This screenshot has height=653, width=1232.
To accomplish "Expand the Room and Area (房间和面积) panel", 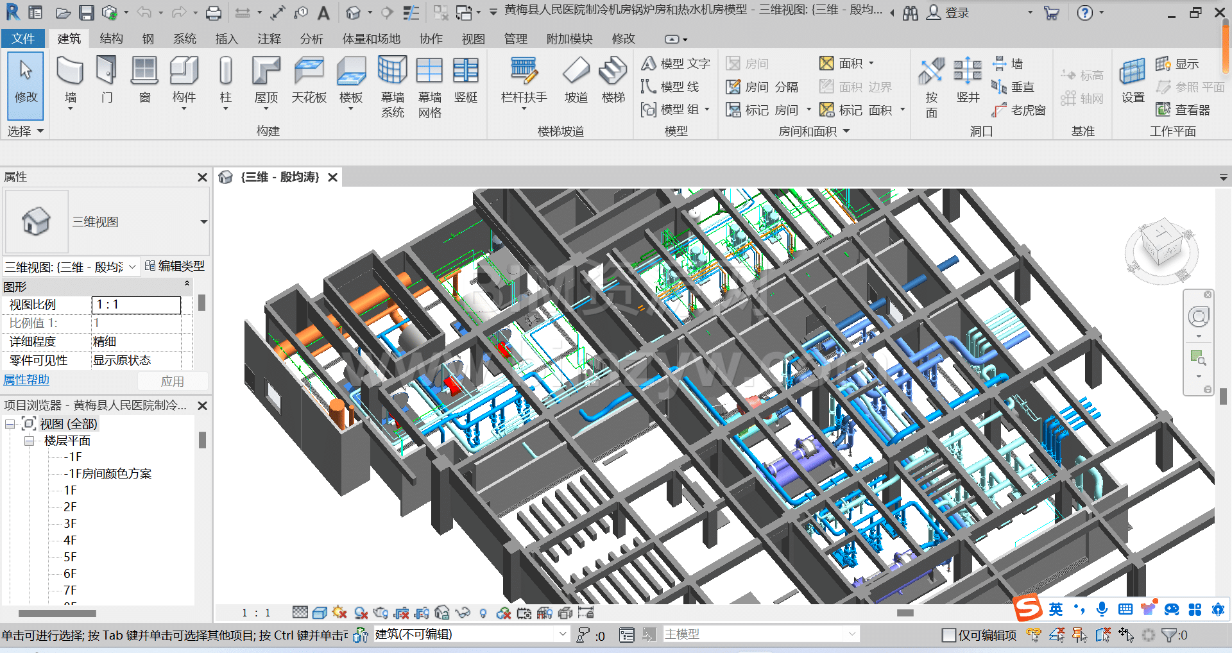I will tap(814, 131).
